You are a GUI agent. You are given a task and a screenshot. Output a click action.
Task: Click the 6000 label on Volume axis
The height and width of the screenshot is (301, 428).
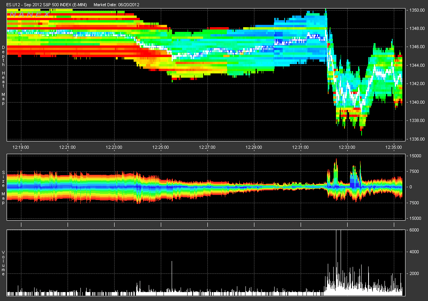(x=414, y=230)
